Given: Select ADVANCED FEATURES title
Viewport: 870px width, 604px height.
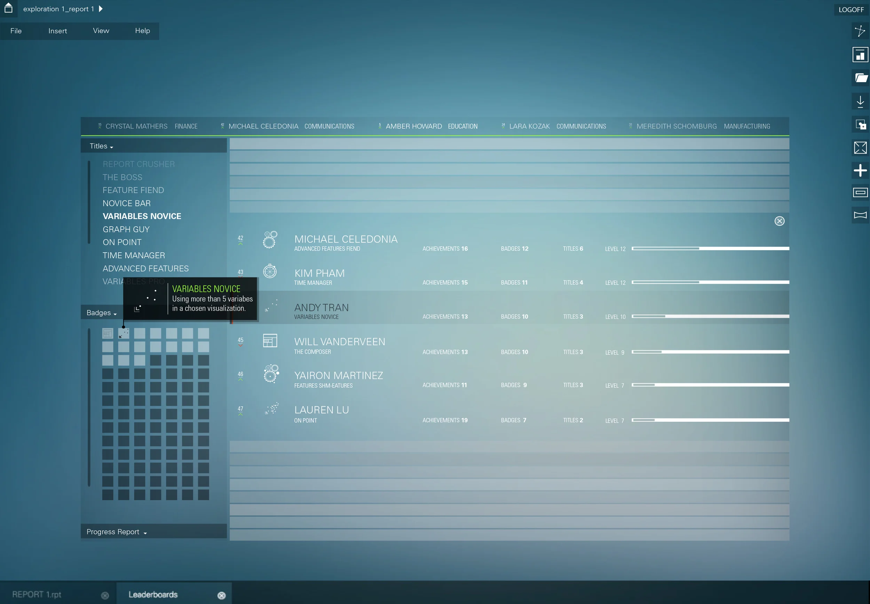Looking at the screenshot, I should pyautogui.click(x=145, y=268).
